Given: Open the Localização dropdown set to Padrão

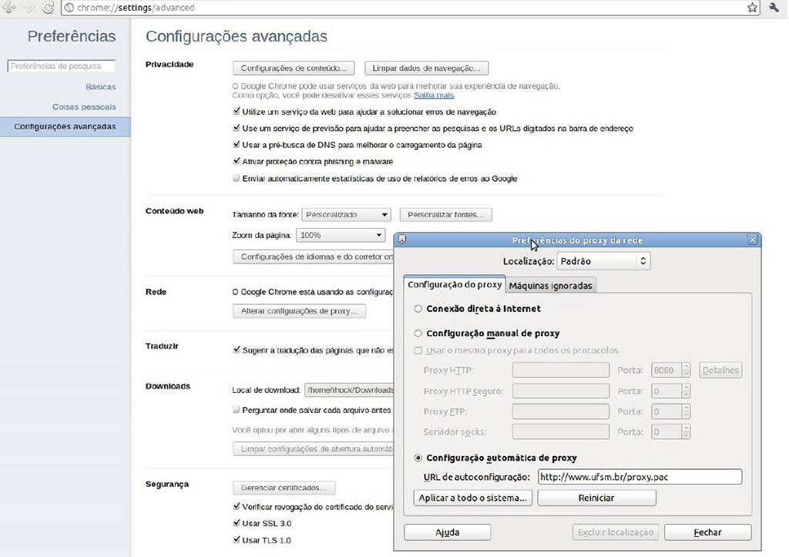Looking at the screenshot, I should point(603,261).
